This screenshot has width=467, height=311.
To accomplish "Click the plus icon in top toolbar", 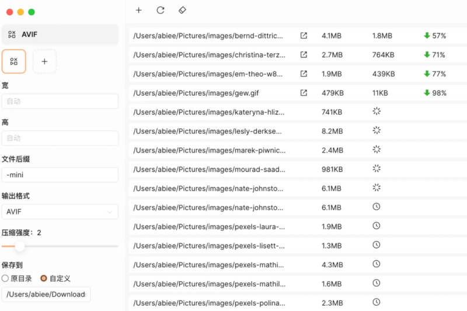I will [138, 10].
